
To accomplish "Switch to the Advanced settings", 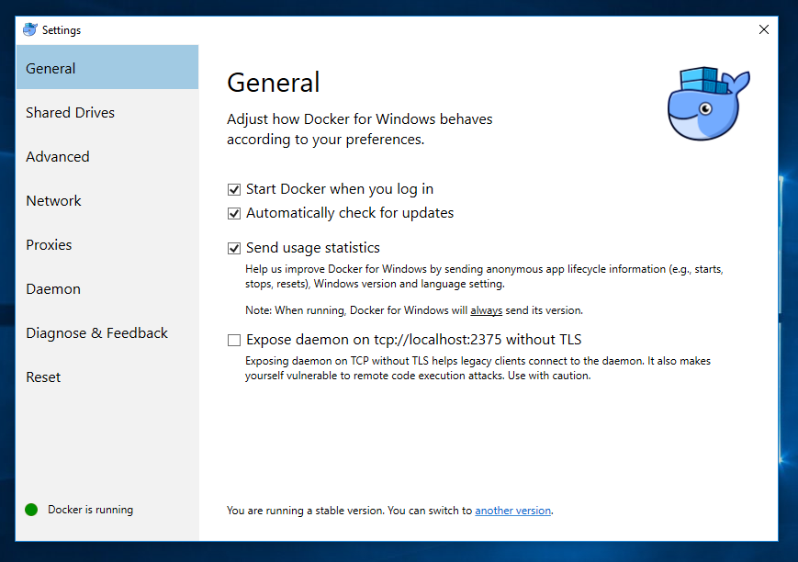I will point(107,156).
